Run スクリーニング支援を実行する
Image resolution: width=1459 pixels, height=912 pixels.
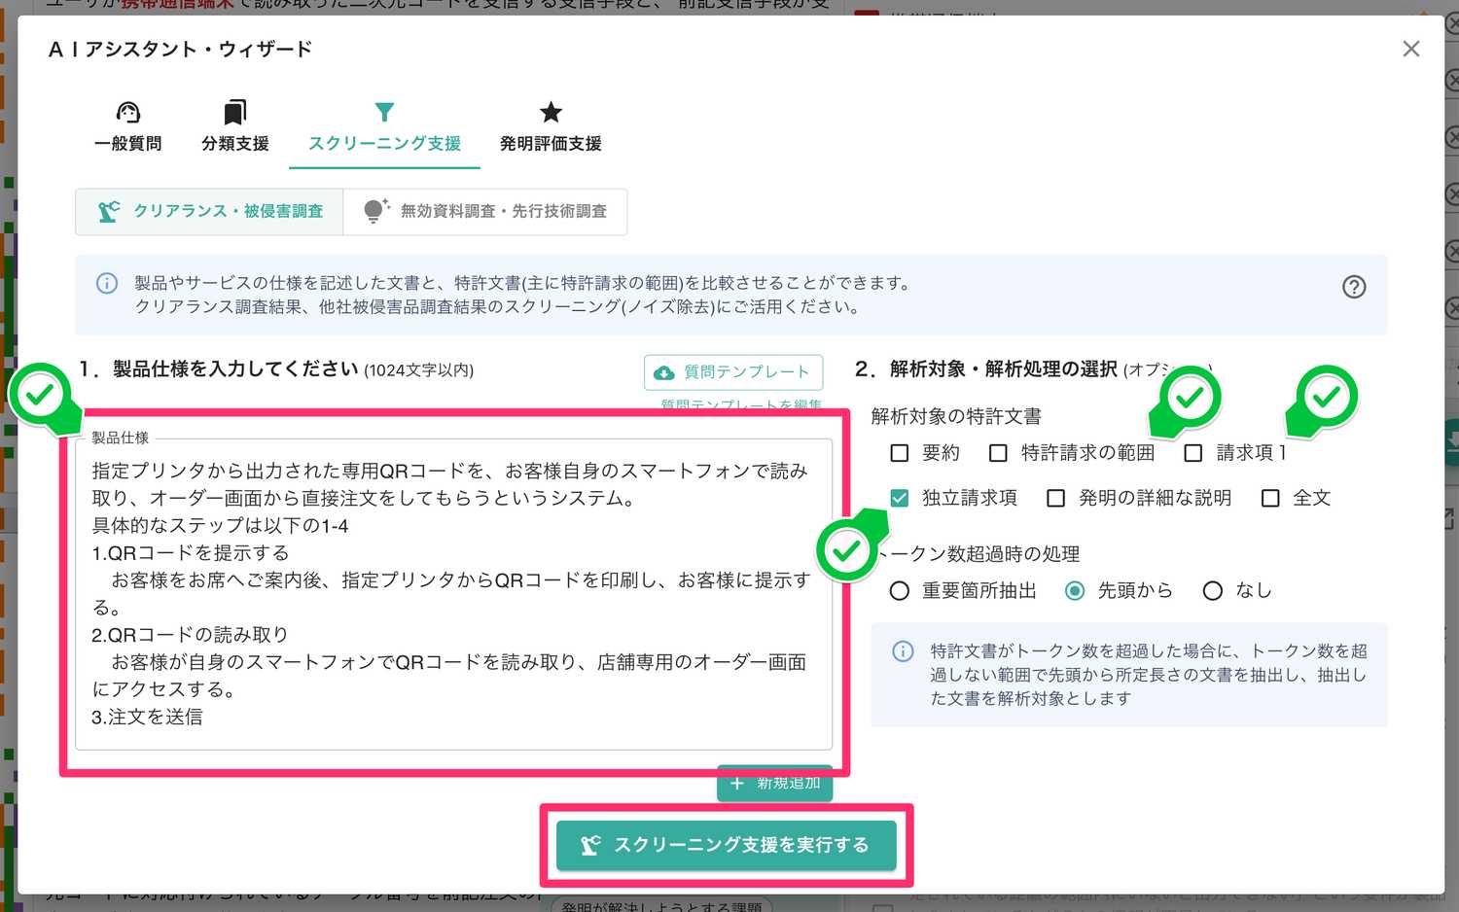point(727,845)
